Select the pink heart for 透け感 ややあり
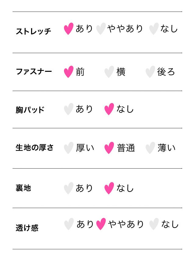Image resolution: width=195 pixels, height=261 pixels. (x=101, y=224)
